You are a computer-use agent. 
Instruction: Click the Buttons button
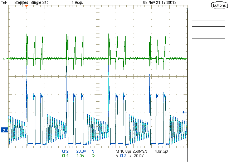(x=219, y=5)
